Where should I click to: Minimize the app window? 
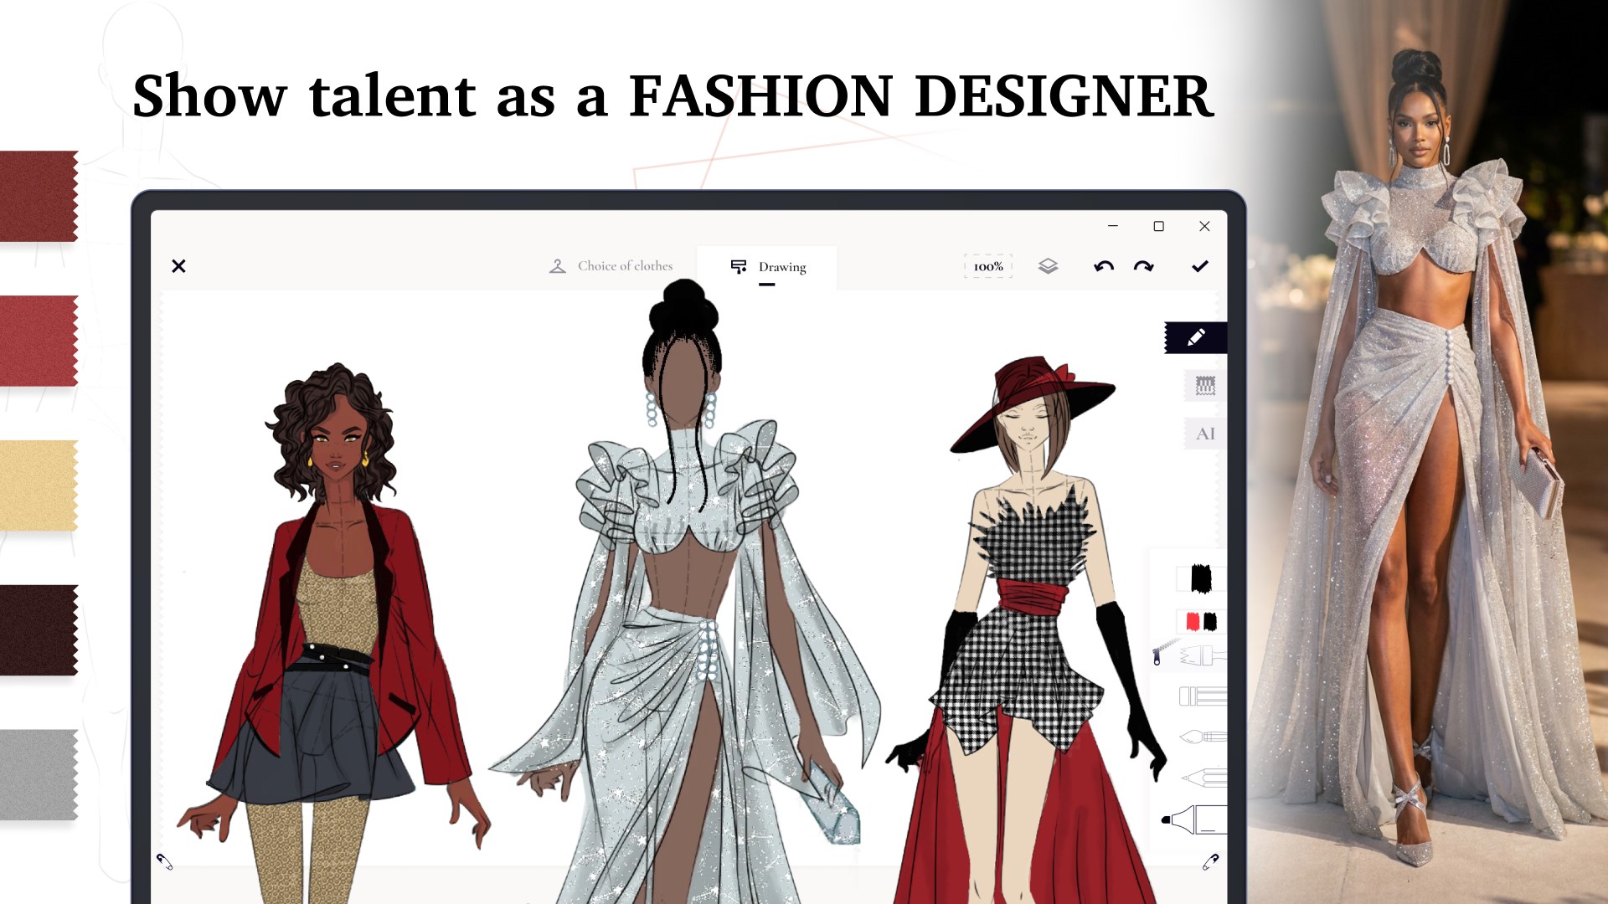click(1113, 226)
